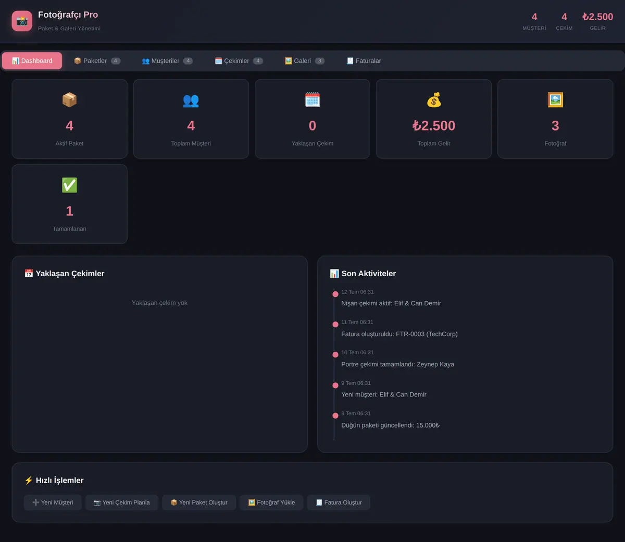The image size is (625, 542).
Task: Click activity 'Portre çekimi tamamlandı: Zeynep Kaya'
Action: (397, 364)
